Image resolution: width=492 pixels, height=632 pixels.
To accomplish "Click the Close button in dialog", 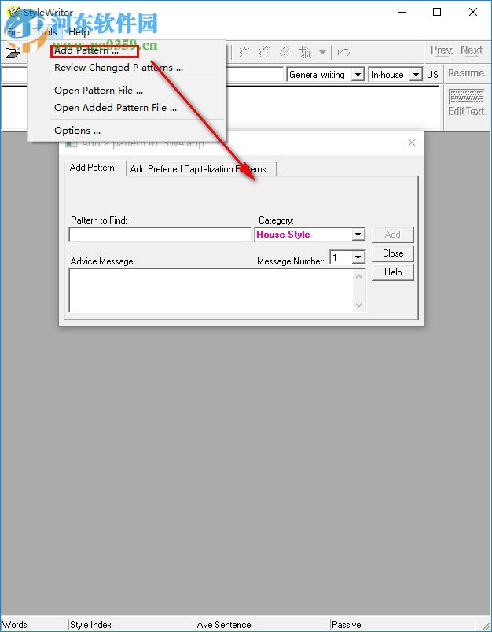I will pyautogui.click(x=392, y=253).
